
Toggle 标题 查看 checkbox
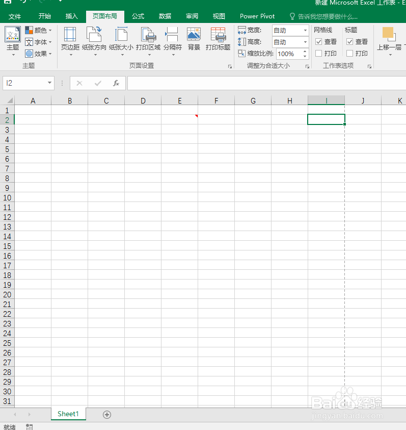point(349,42)
